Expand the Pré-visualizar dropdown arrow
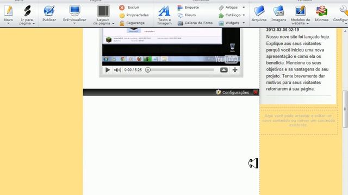 pos(74,23)
